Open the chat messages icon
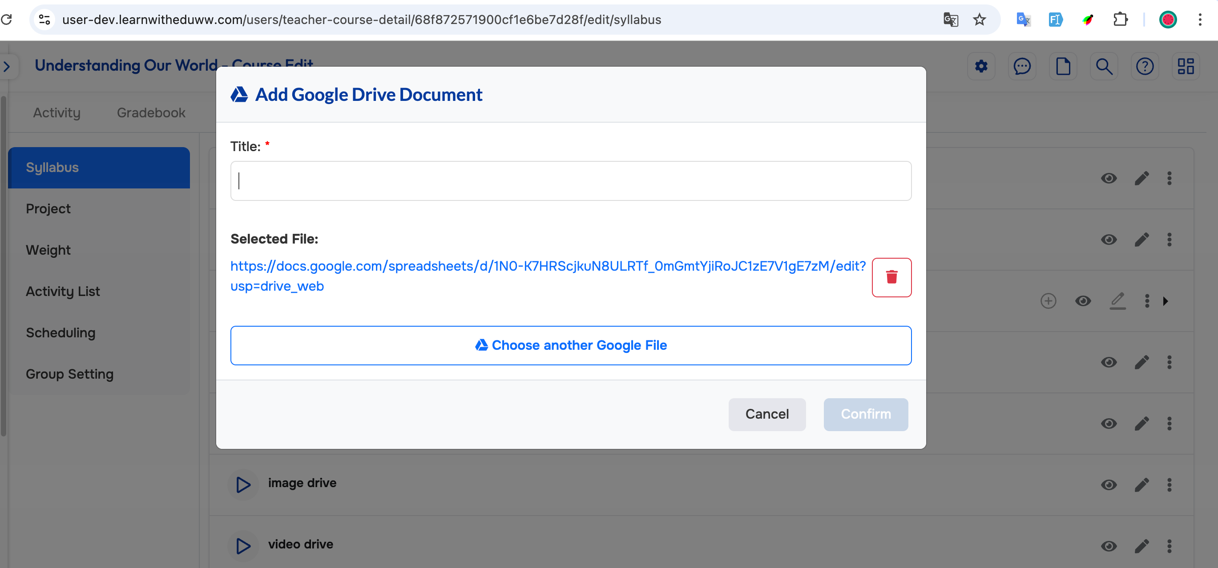 1022,66
